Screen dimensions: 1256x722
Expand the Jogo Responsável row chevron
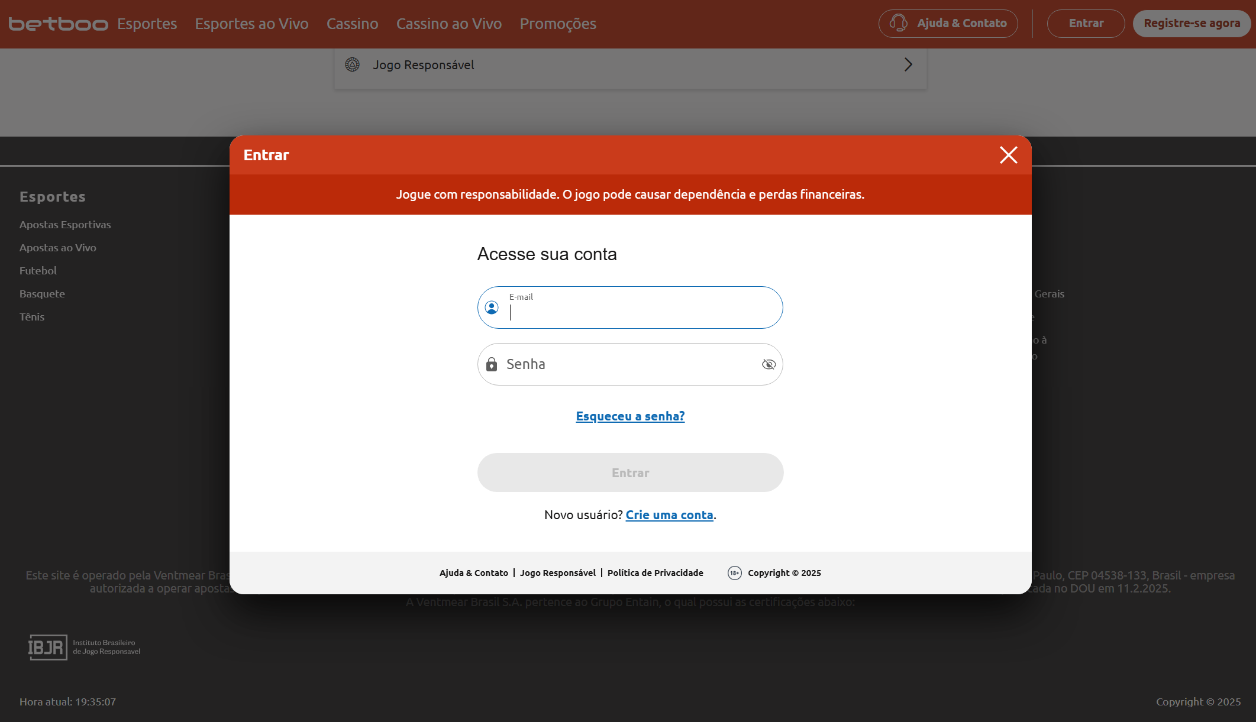pyautogui.click(x=908, y=65)
